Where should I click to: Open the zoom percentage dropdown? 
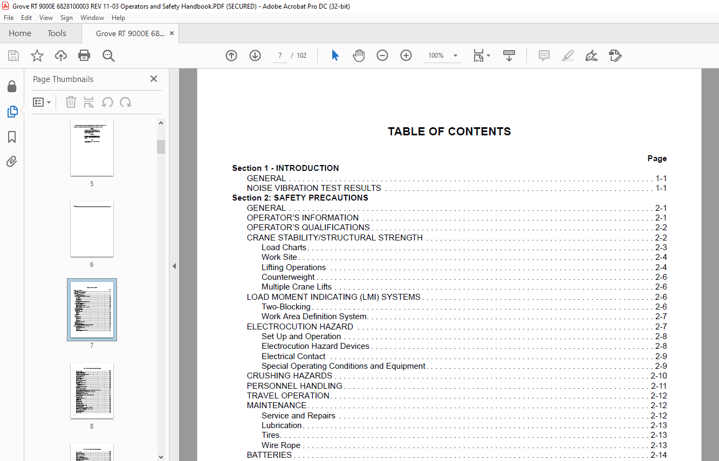pyautogui.click(x=455, y=56)
